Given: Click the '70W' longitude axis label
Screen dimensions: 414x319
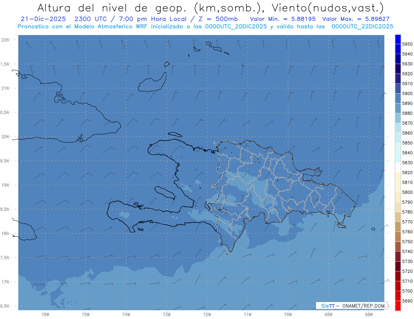Looking at the screenshot, I should point(288,315).
